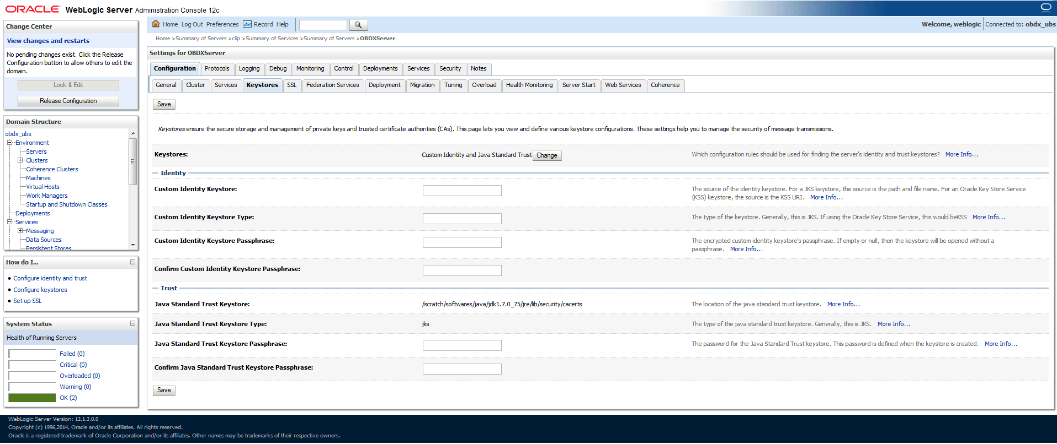Collapse the How do I panel

[x=132, y=262]
